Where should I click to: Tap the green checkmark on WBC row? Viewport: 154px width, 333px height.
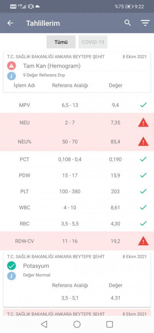coord(143,207)
